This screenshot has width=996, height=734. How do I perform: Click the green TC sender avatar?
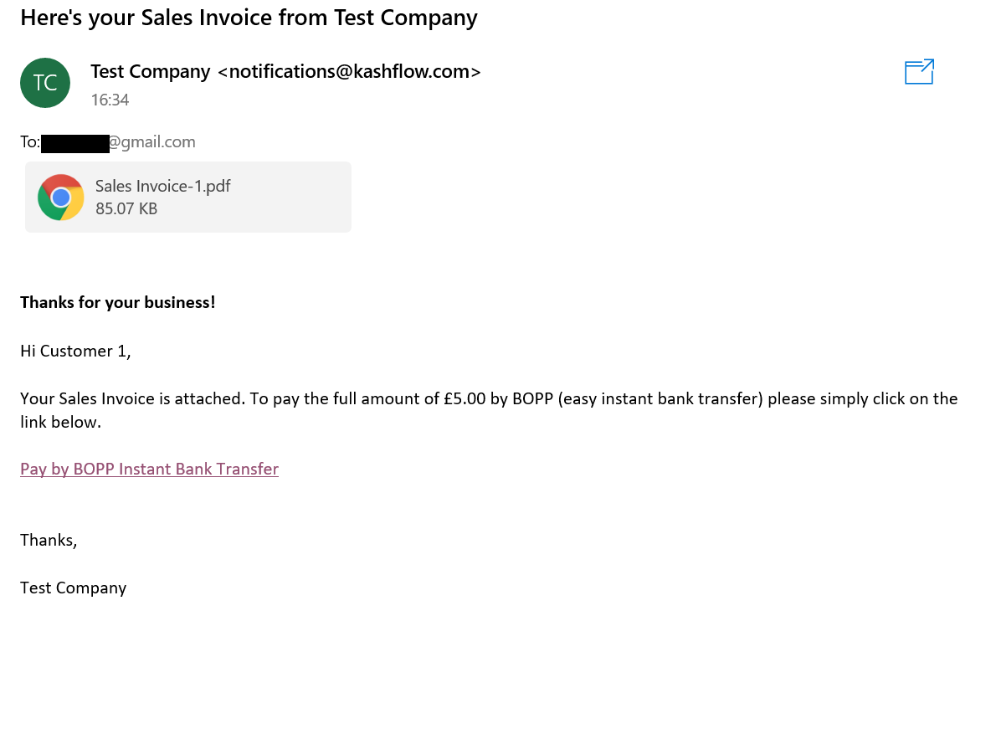tap(45, 83)
